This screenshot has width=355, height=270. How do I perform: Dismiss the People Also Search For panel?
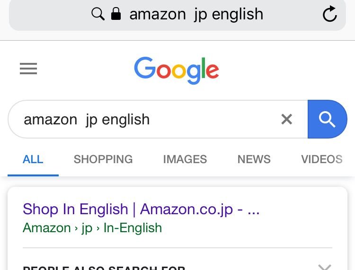tap(325, 267)
